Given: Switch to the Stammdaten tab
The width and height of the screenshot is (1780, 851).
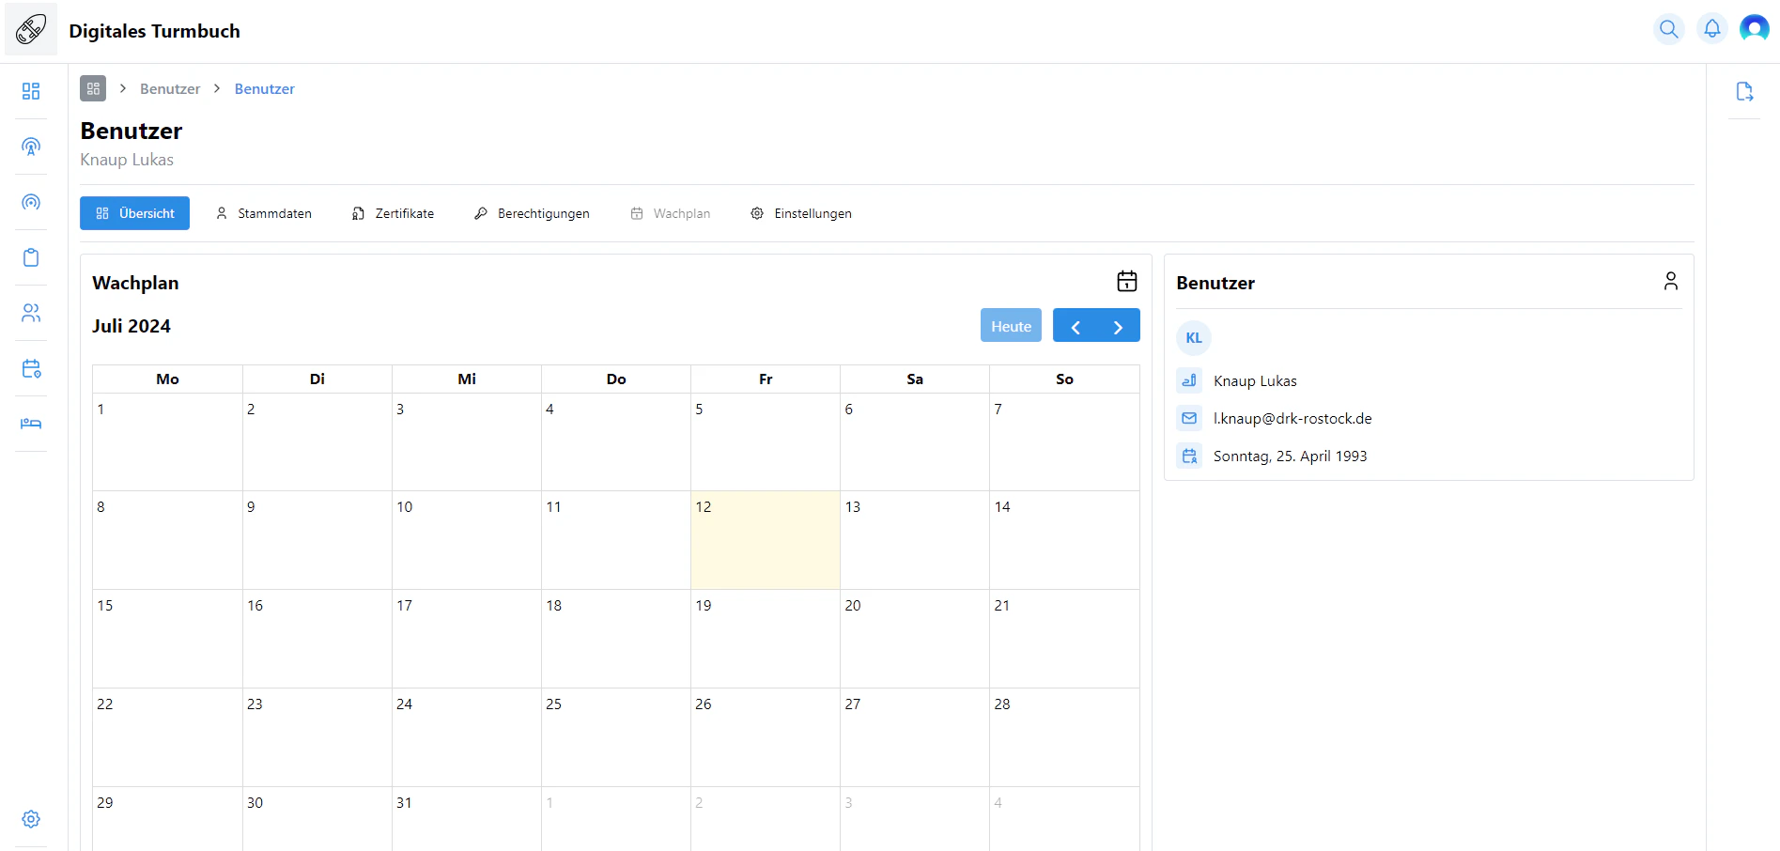Looking at the screenshot, I should point(264,213).
